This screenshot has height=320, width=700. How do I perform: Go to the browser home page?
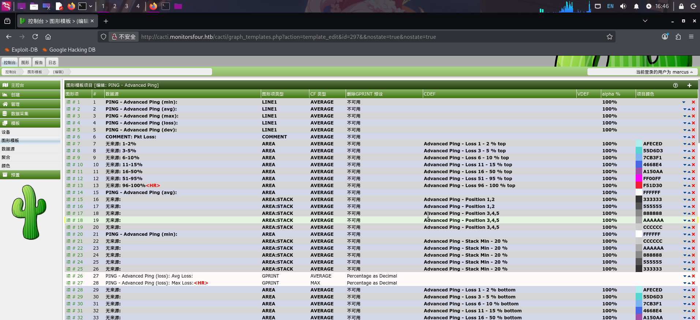coord(48,37)
